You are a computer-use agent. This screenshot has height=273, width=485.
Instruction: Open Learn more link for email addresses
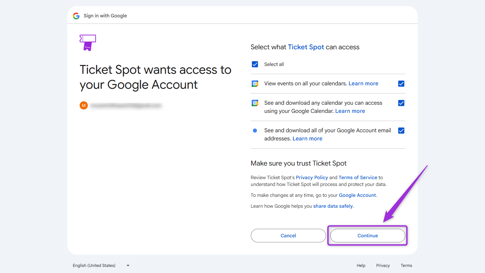307,139
